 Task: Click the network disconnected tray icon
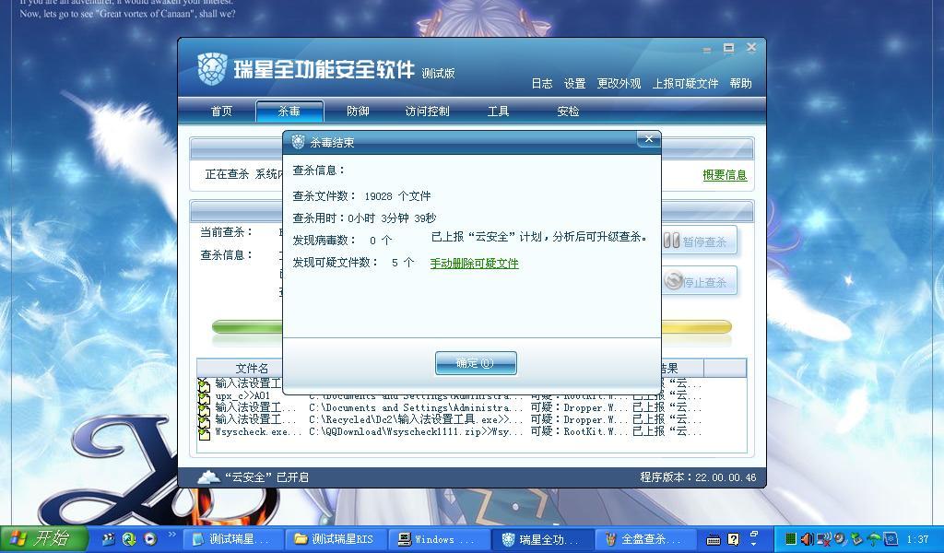[824, 539]
